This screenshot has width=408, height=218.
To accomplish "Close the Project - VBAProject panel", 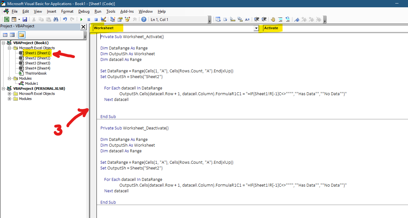I will pos(83,27).
